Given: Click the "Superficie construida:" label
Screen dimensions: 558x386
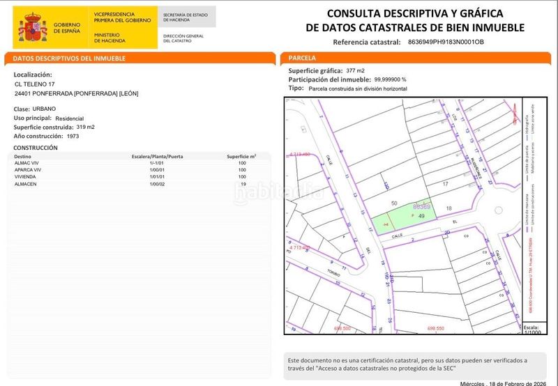Looking at the screenshot, I should click(x=43, y=128).
